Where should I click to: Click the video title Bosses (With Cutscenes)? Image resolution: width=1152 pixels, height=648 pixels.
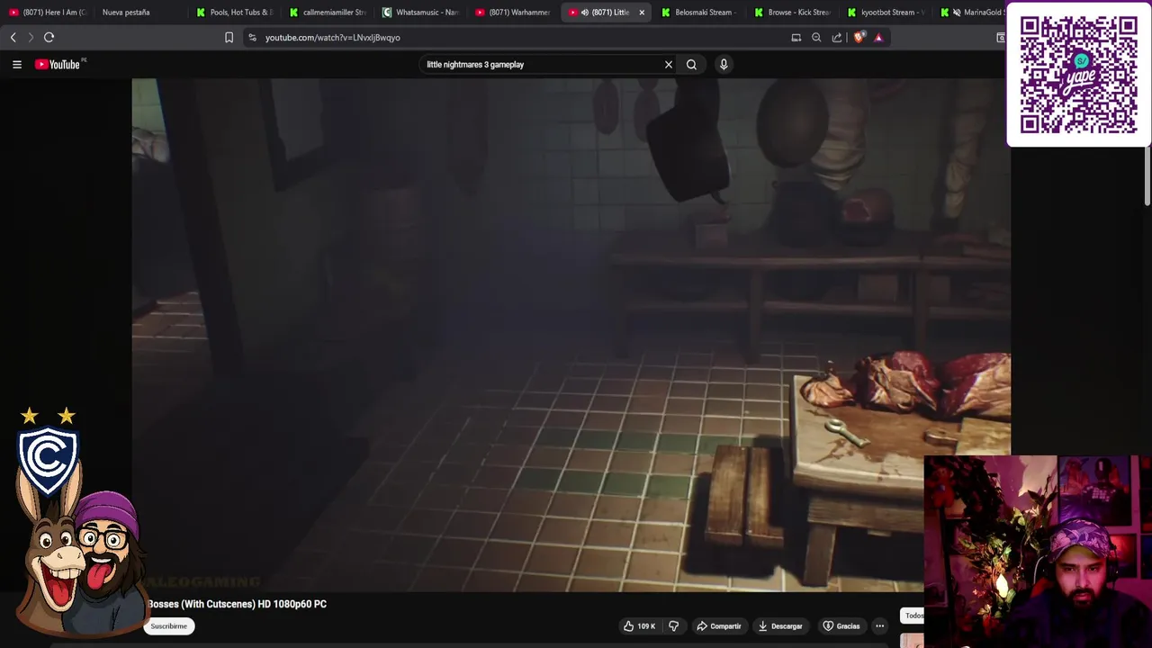[237, 604]
